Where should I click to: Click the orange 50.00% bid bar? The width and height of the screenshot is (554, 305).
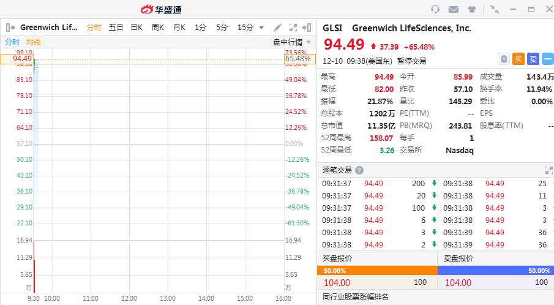coord(376,270)
